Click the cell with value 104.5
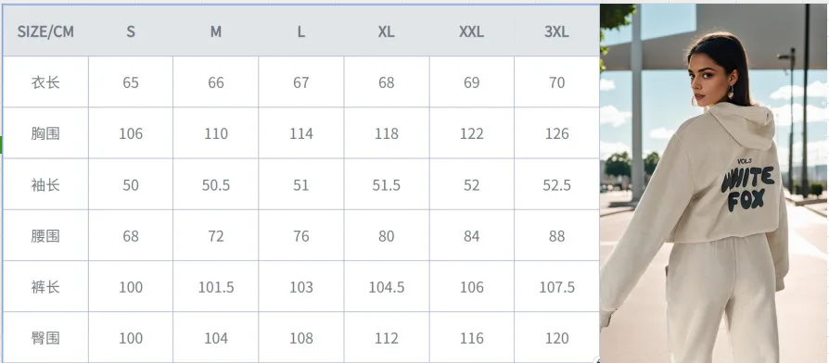The image size is (829, 363). pos(387,287)
